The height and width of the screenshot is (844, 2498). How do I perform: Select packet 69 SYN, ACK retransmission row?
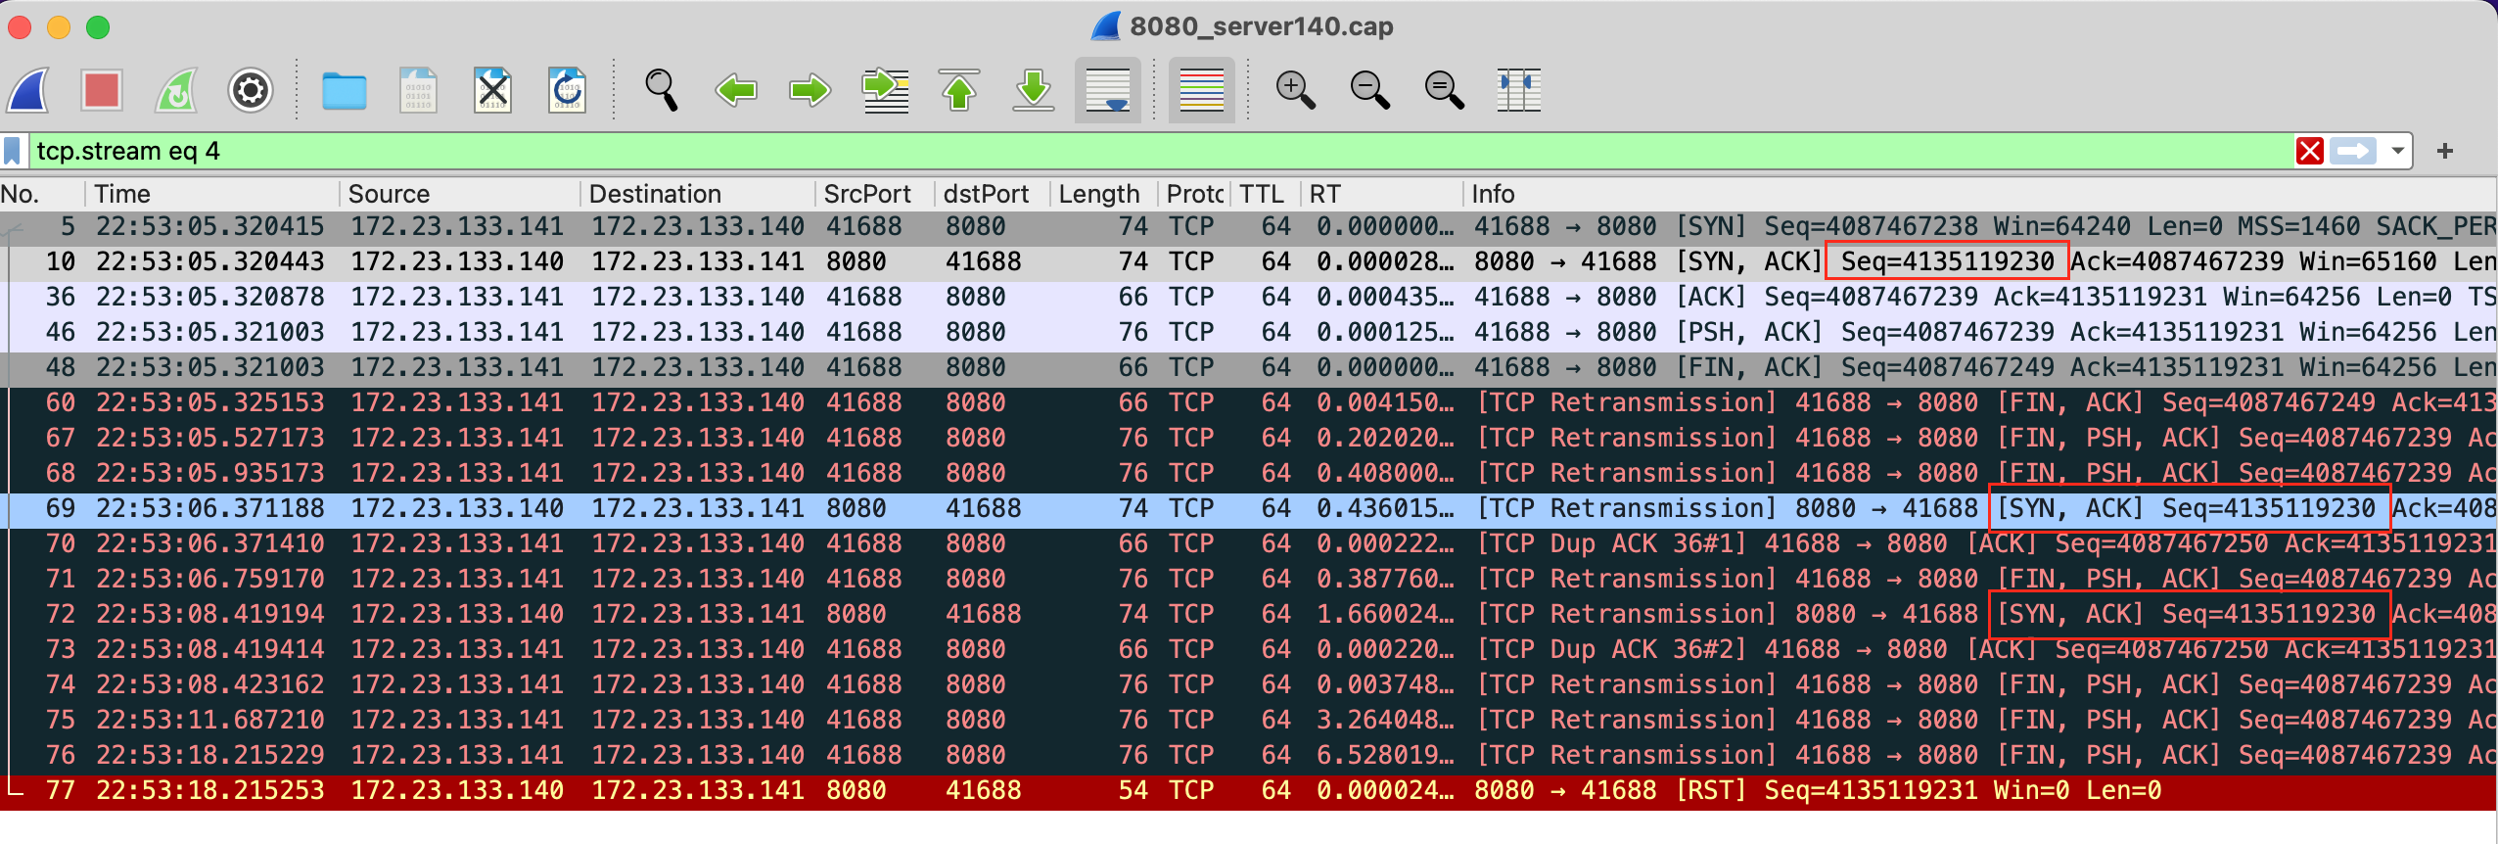(x=1248, y=508)
